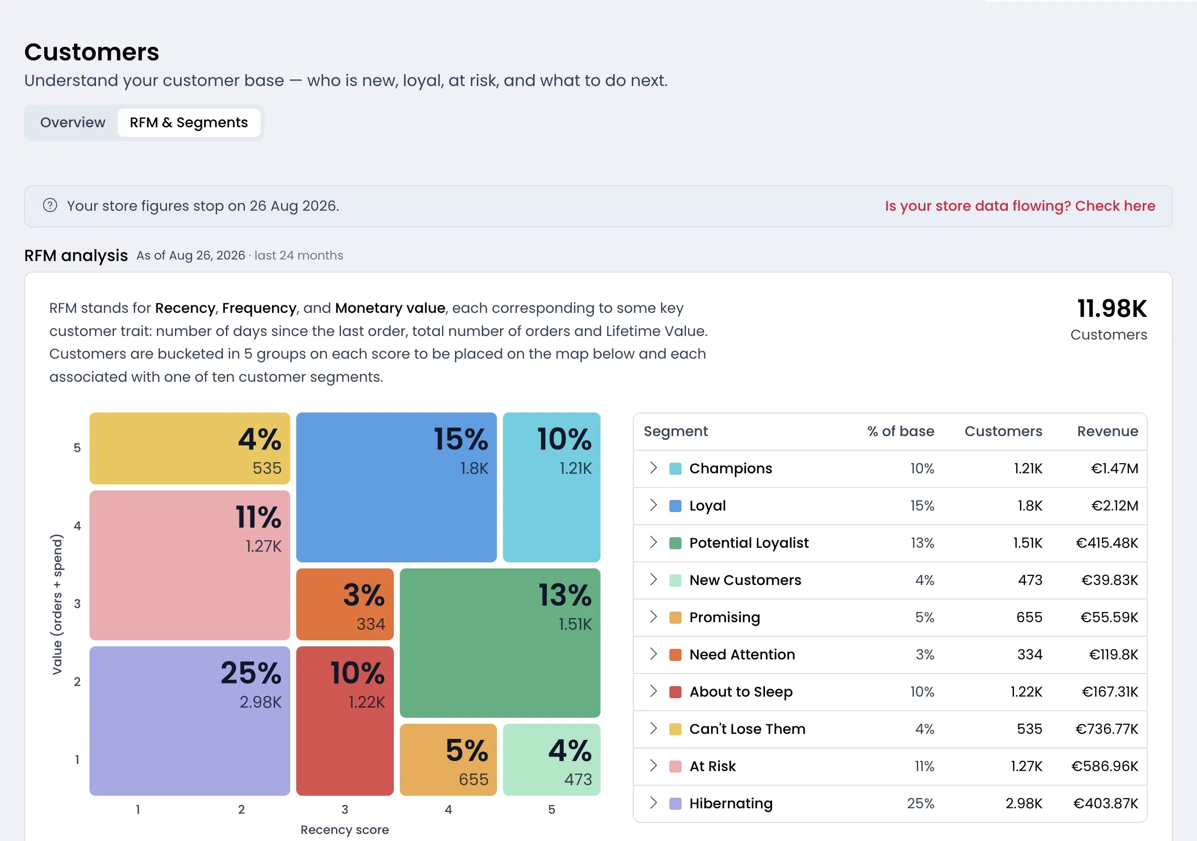Select the purple 25% Hibernating tile

tap(190, 721)
